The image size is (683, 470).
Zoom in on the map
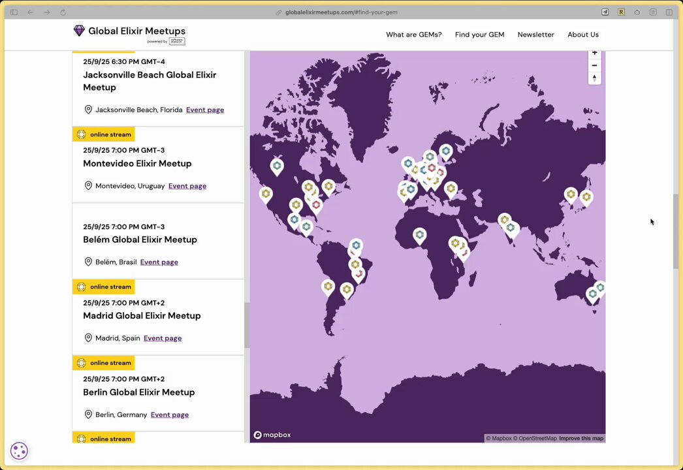point(595,54)
